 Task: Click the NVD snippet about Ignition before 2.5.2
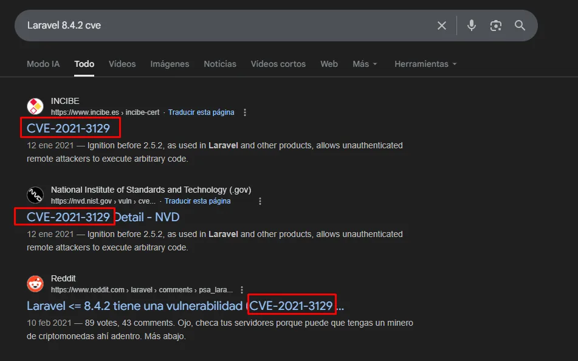click(215, 241)
